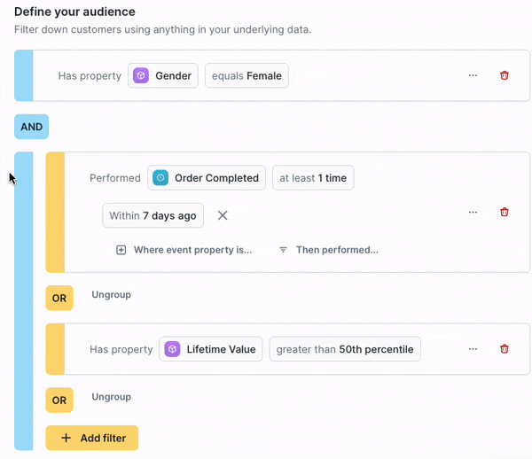Toggle the second OR operator below Lifetime Value
Viewport: 532px width, 459px height.
(x=59, y=400)
